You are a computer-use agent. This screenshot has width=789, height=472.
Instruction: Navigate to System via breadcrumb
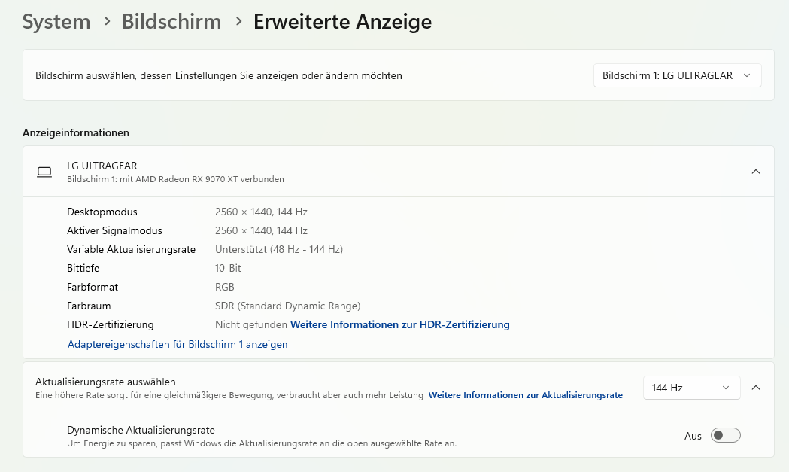(x=56, y=22)
